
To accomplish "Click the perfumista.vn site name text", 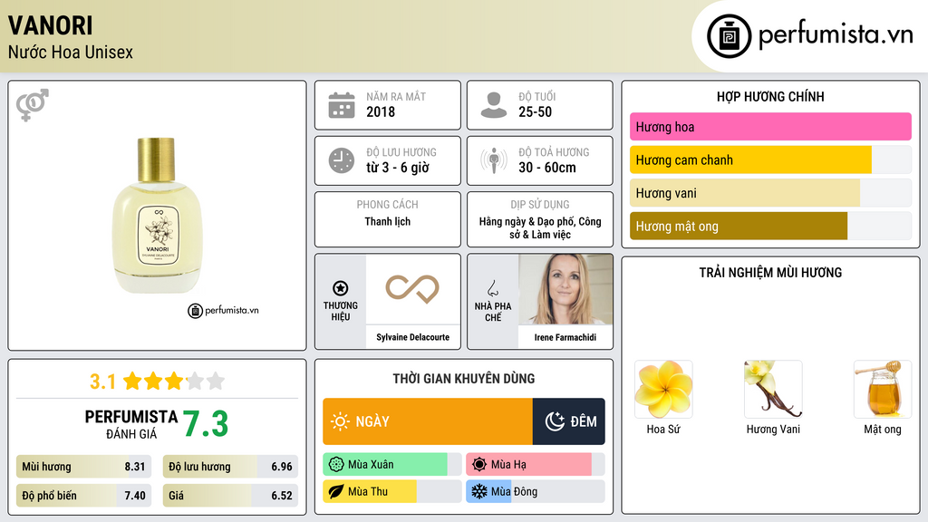I will (x=836, y=34).
